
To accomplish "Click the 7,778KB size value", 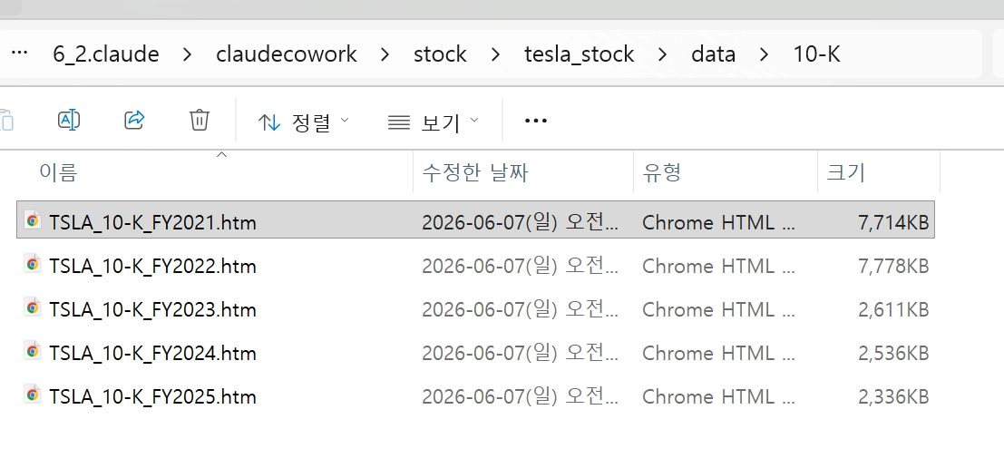I will pyautogui.click(x=893, y=267).
